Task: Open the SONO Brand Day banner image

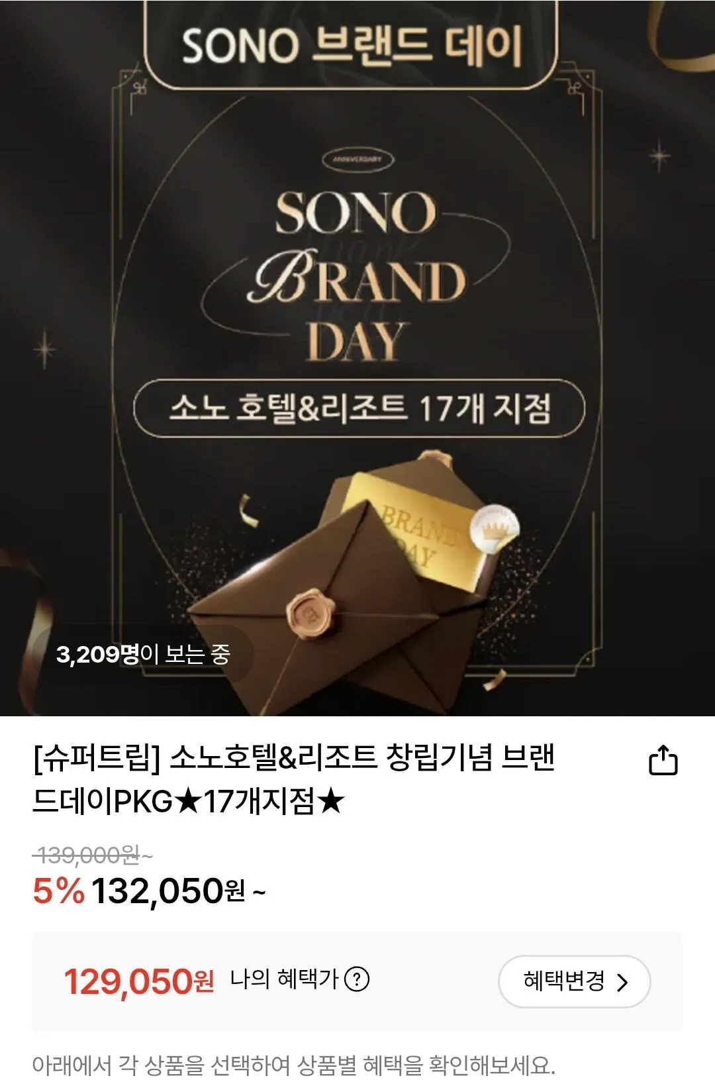Action: [x=358, y=358]
